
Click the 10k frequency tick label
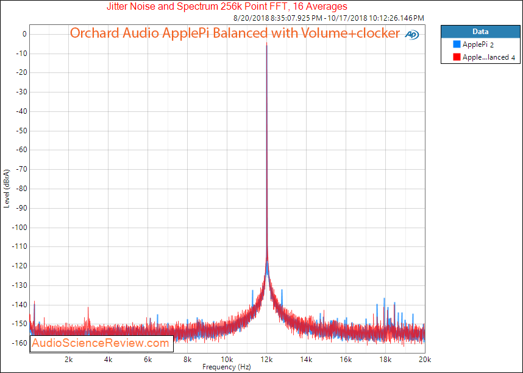[227, 360]
